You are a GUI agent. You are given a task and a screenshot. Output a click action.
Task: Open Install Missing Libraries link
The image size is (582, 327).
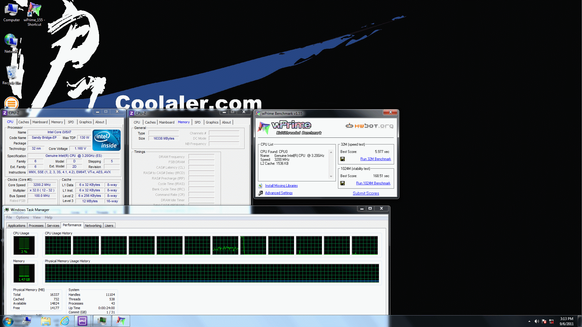pyautogui.click(x=281, y=185)
